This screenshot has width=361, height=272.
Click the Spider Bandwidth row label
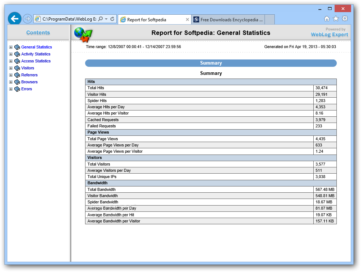pos(103,202)
